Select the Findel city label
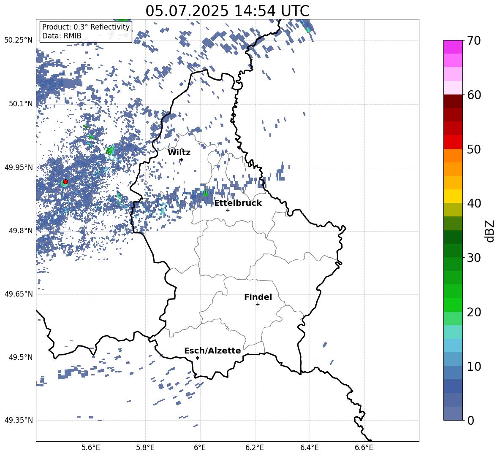This screenshot has width=500, height=456. coord(258,297)
